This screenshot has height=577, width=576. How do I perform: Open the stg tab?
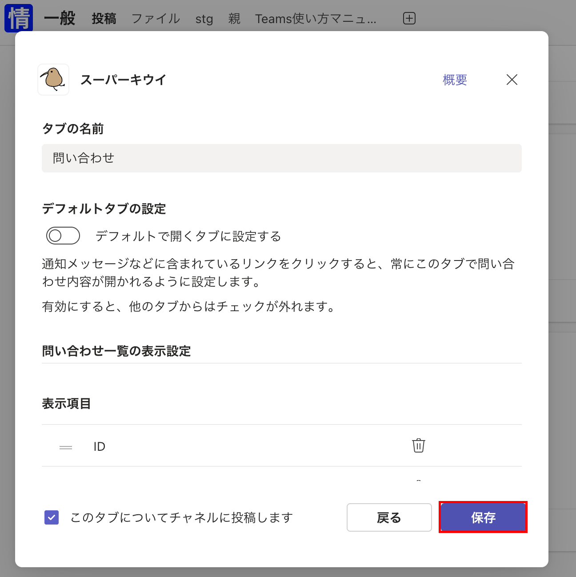click(204, 19)
